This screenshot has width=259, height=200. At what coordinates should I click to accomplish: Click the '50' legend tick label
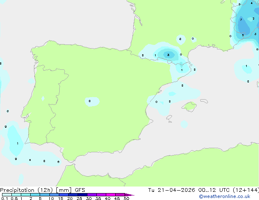tap(126, 198)
